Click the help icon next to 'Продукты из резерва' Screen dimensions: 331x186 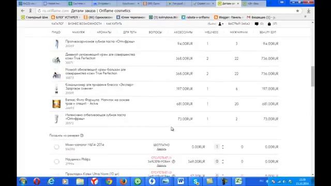tap(82, 135)
